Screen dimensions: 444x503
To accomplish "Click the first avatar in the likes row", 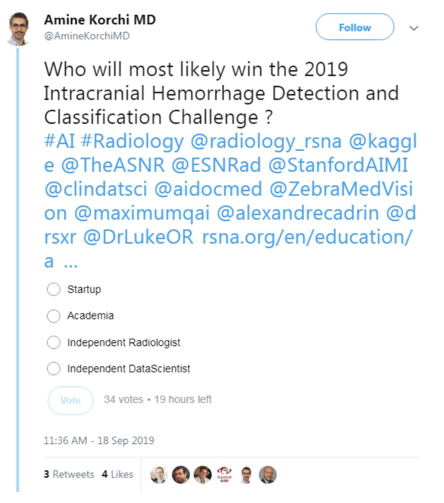I will tap(159, 474).
